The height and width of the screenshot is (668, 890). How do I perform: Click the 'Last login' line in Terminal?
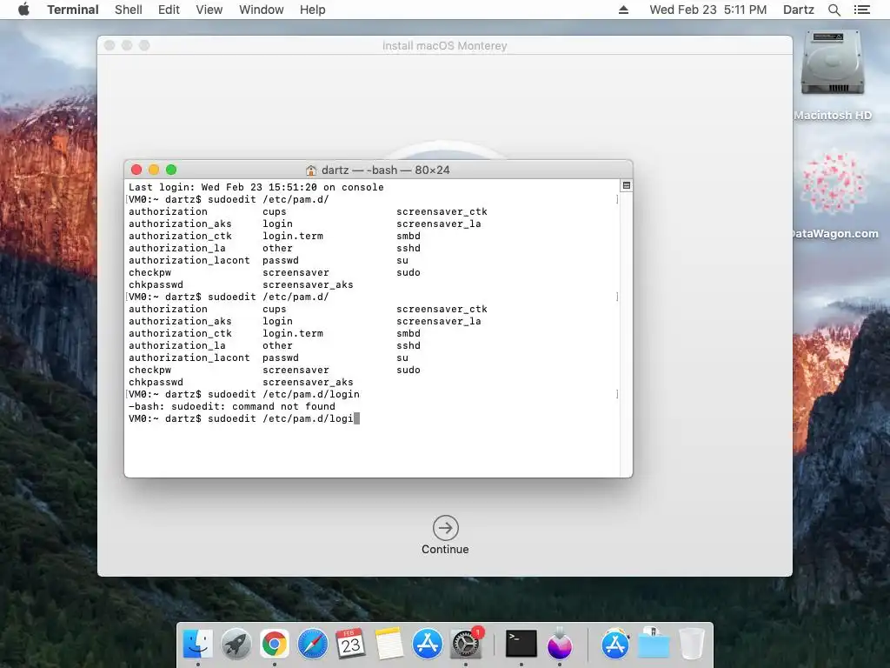coord(256,187)
